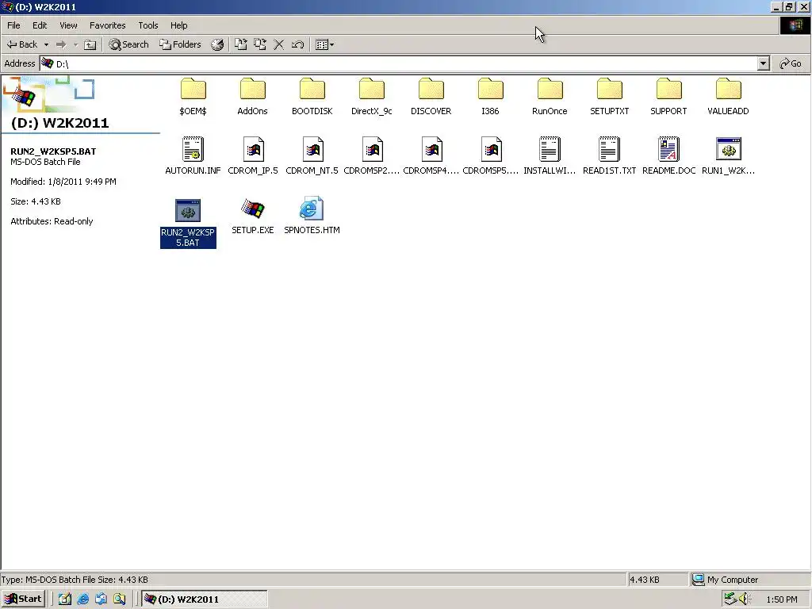812x609 pixels.
Task: Open the Forward history dropdown arrow
Action: point(75,44)
